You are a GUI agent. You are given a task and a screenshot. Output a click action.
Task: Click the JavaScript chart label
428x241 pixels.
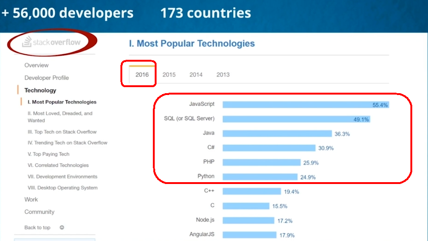[x=201, y=104]
